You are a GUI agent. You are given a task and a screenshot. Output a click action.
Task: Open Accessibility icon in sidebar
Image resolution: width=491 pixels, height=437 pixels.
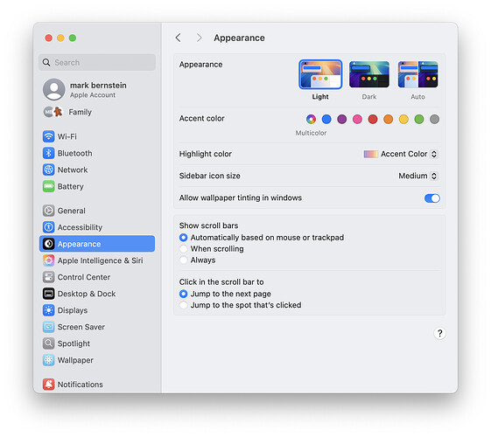[48, 227]
